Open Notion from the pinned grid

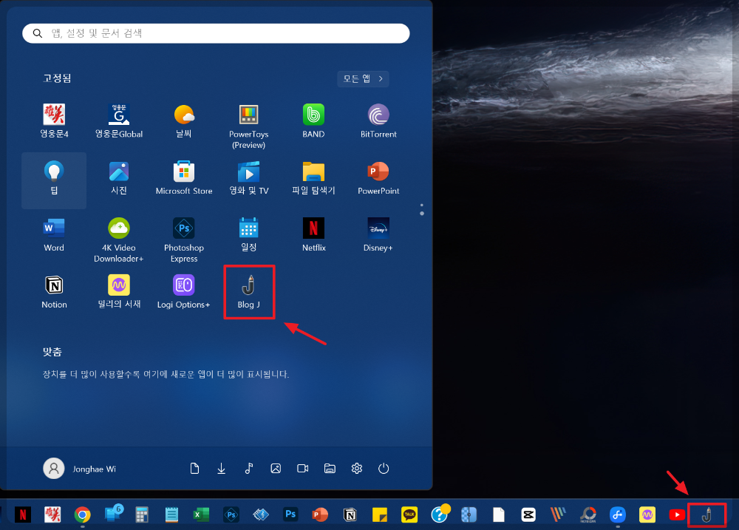(x=54, y=292)
